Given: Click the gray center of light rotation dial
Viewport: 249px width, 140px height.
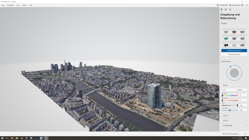Looking at the screenshot, I should [x=234, y=73].
